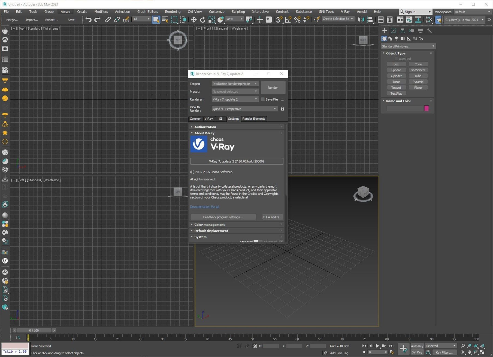The image size is (493, 357).
Task: Toggle the View to Render lock
Action: [x=282, y=109]
